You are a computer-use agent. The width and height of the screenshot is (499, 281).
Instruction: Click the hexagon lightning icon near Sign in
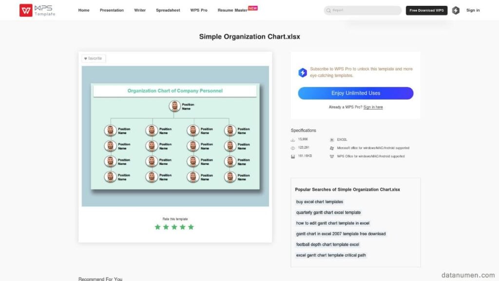pyautogui.click(x=456, y=10)
